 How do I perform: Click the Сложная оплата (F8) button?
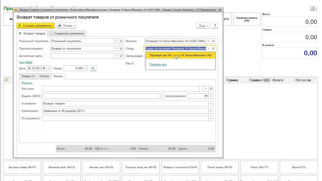[247, 19]
